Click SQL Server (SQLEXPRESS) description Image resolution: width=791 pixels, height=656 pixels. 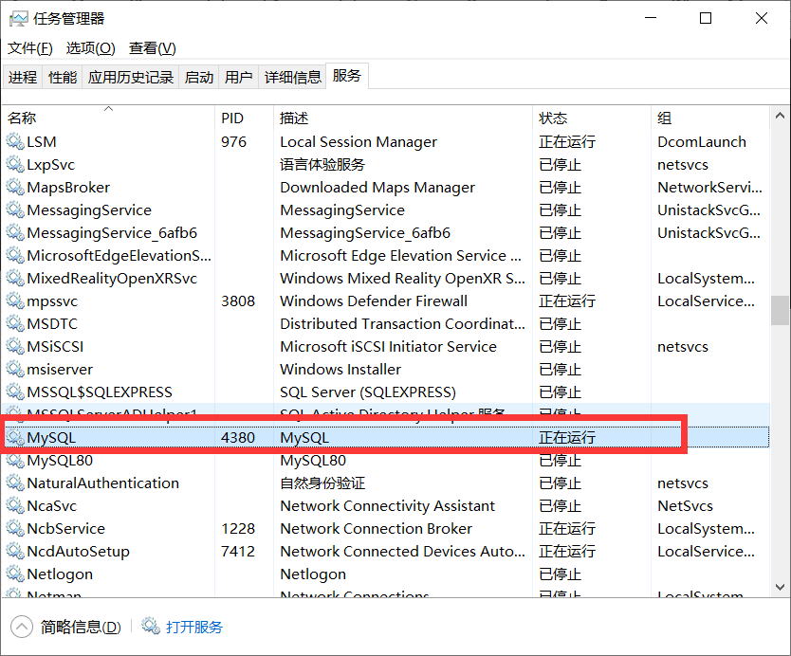(x=368, y=392)
